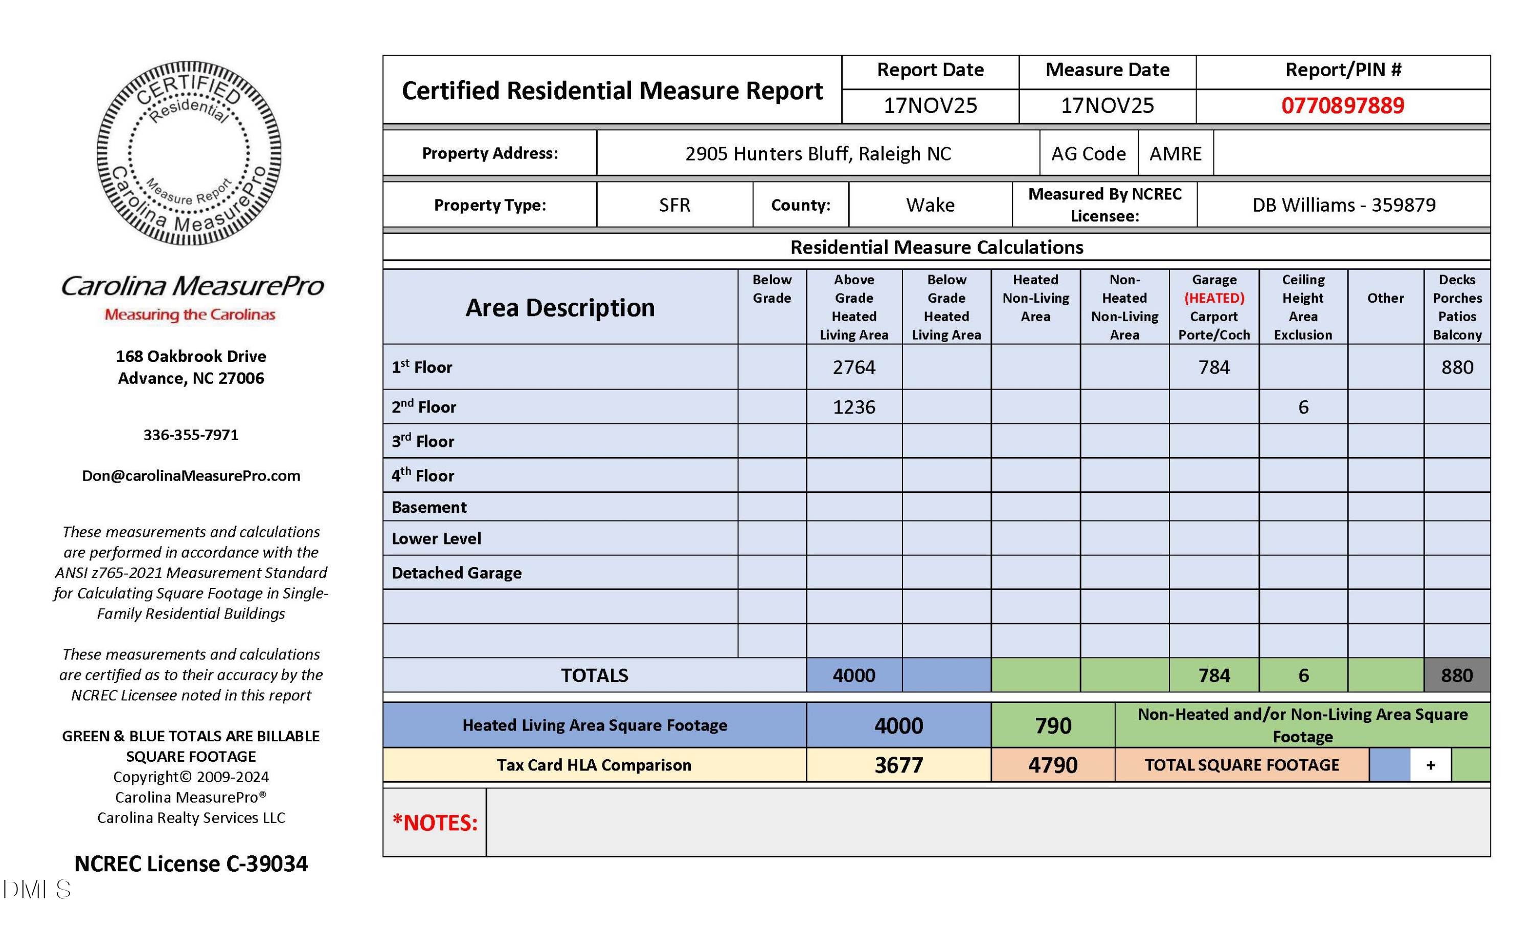The height and width of the screenshot is (931, 1534).
Task: Click the gray decks total 880 cell
Action: (1456, 675)
